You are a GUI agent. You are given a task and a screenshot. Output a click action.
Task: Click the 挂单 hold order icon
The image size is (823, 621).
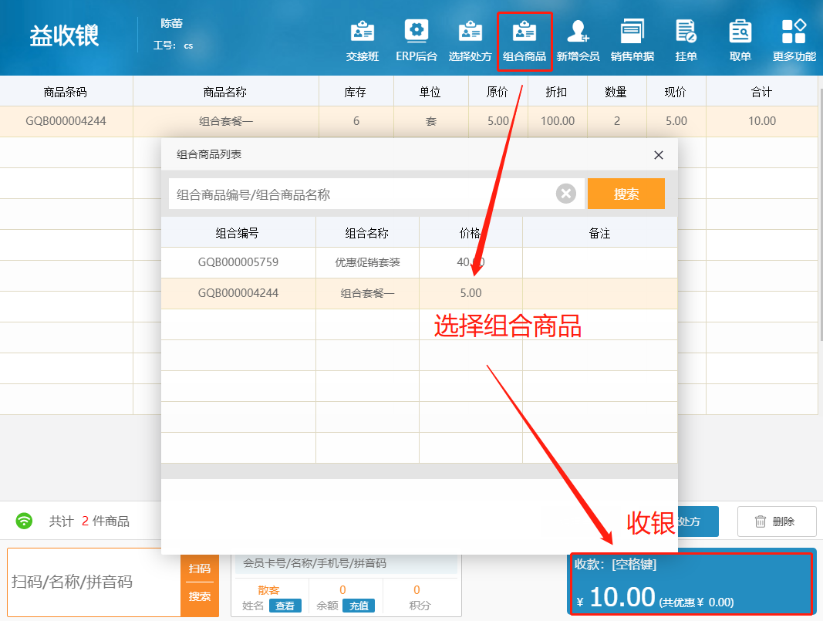tap(686, 40)
